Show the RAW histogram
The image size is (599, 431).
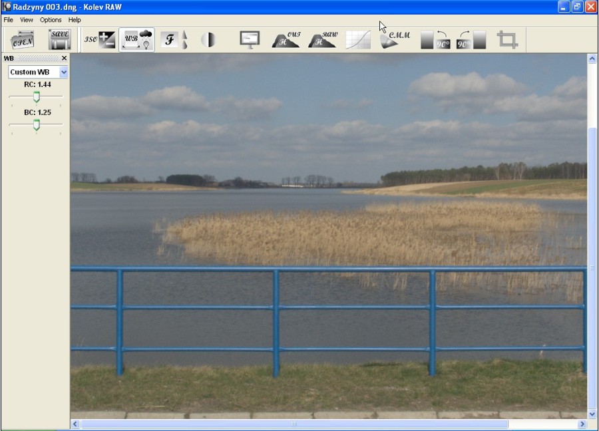click(x=322, y=40)
